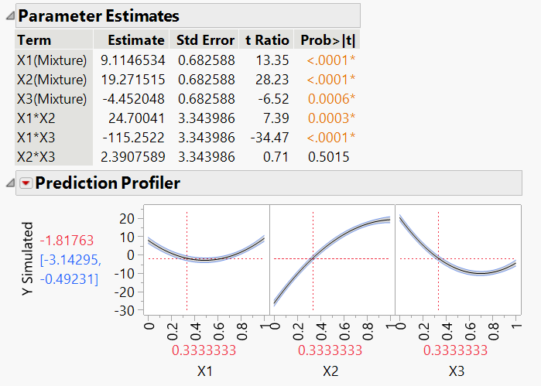Click the predicted value -1.81763

pos(67,240)
